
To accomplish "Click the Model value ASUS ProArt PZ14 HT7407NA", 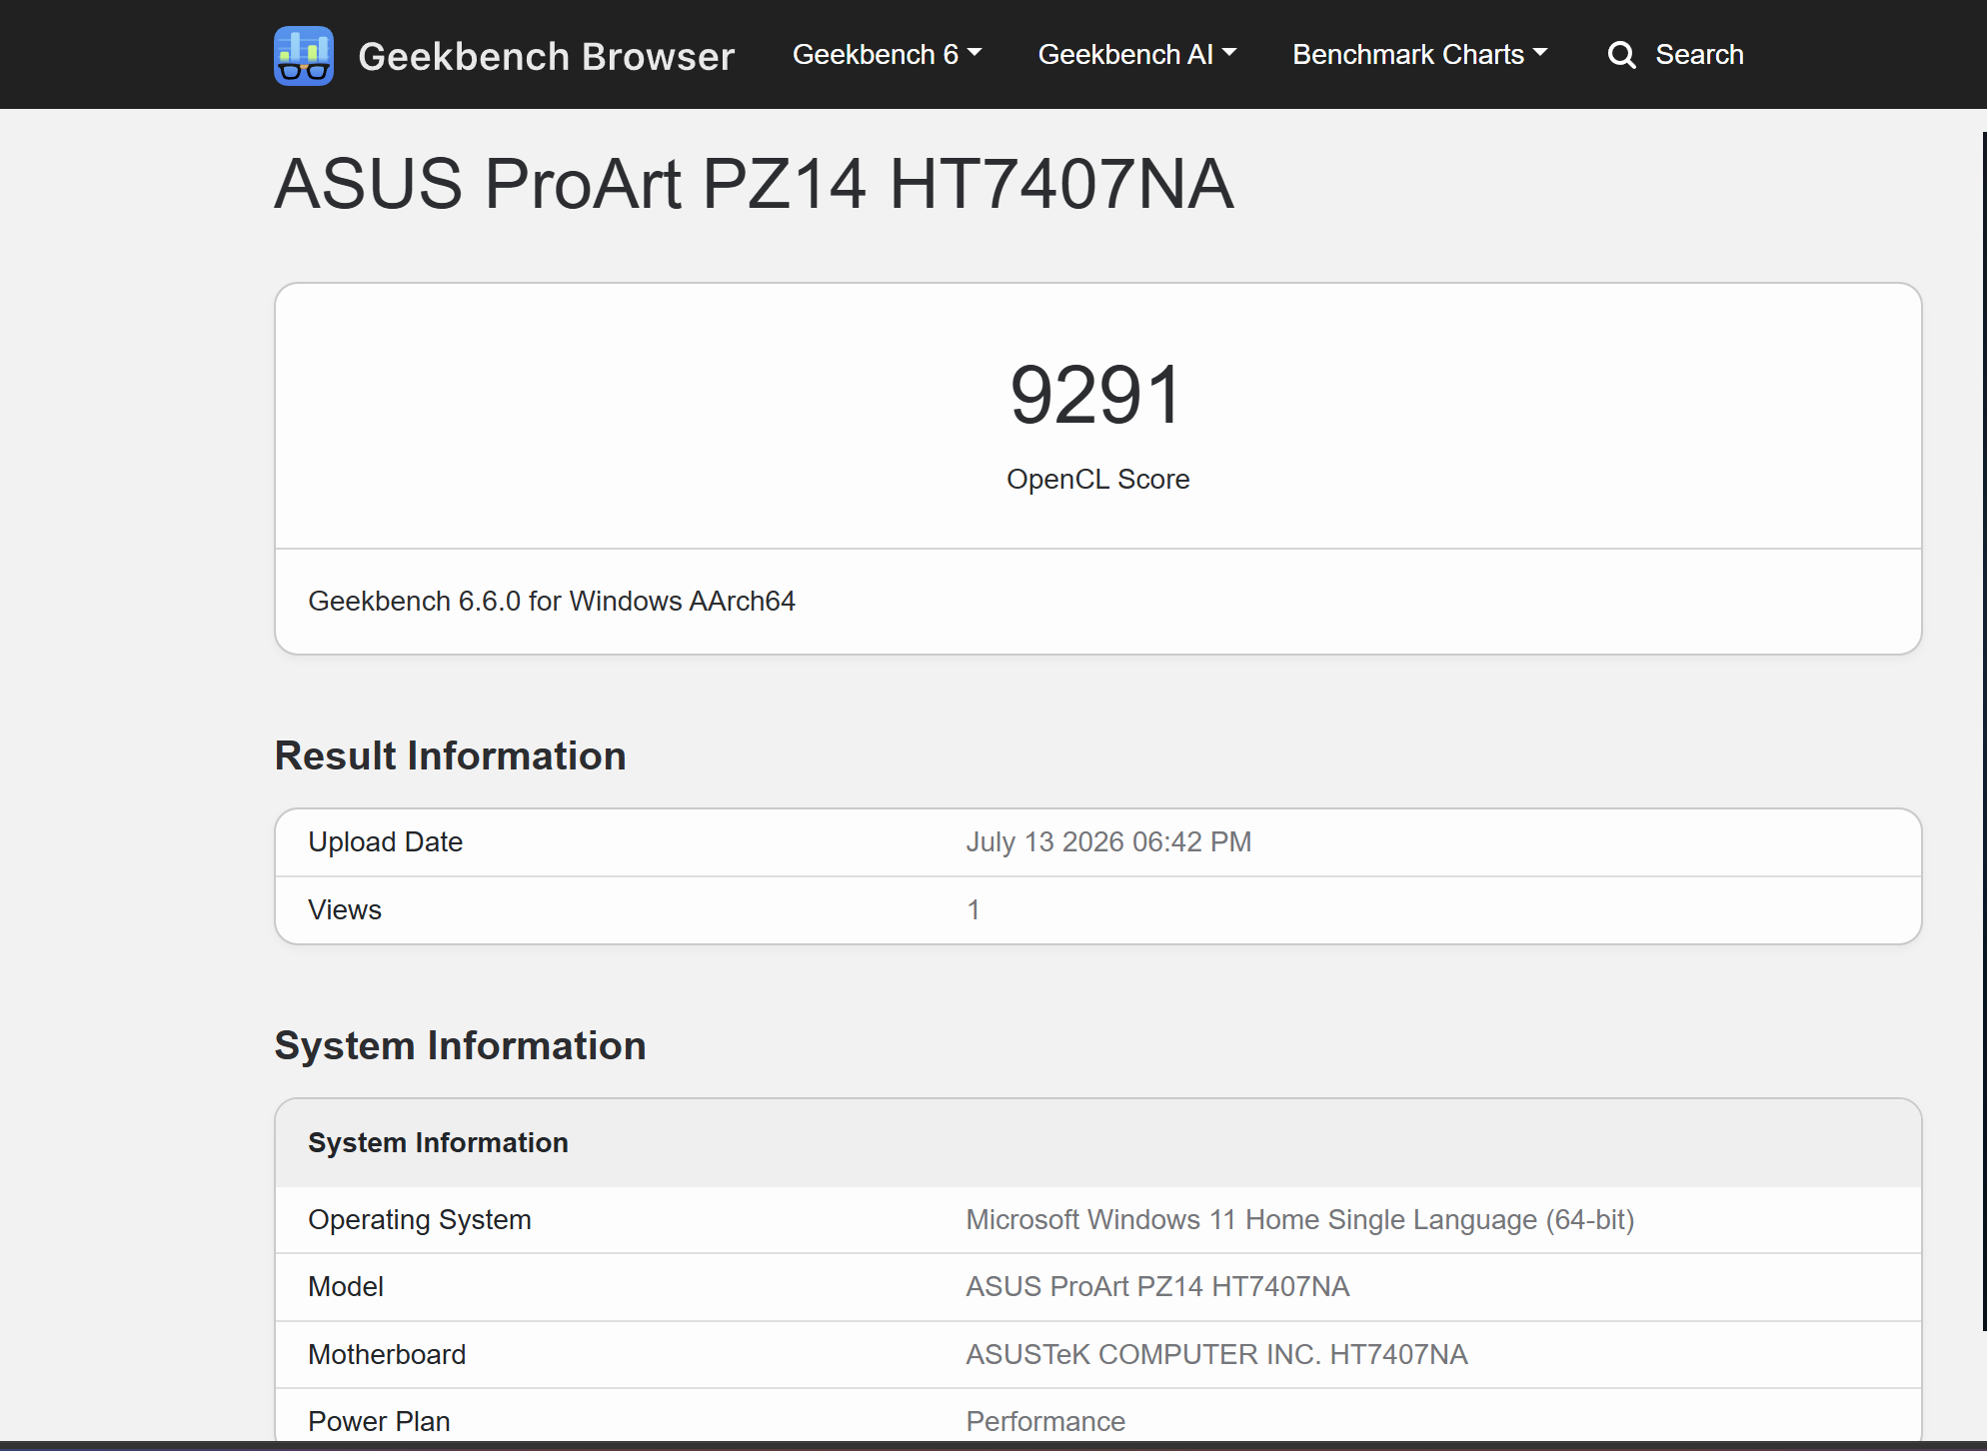I will [1157, 1287].
